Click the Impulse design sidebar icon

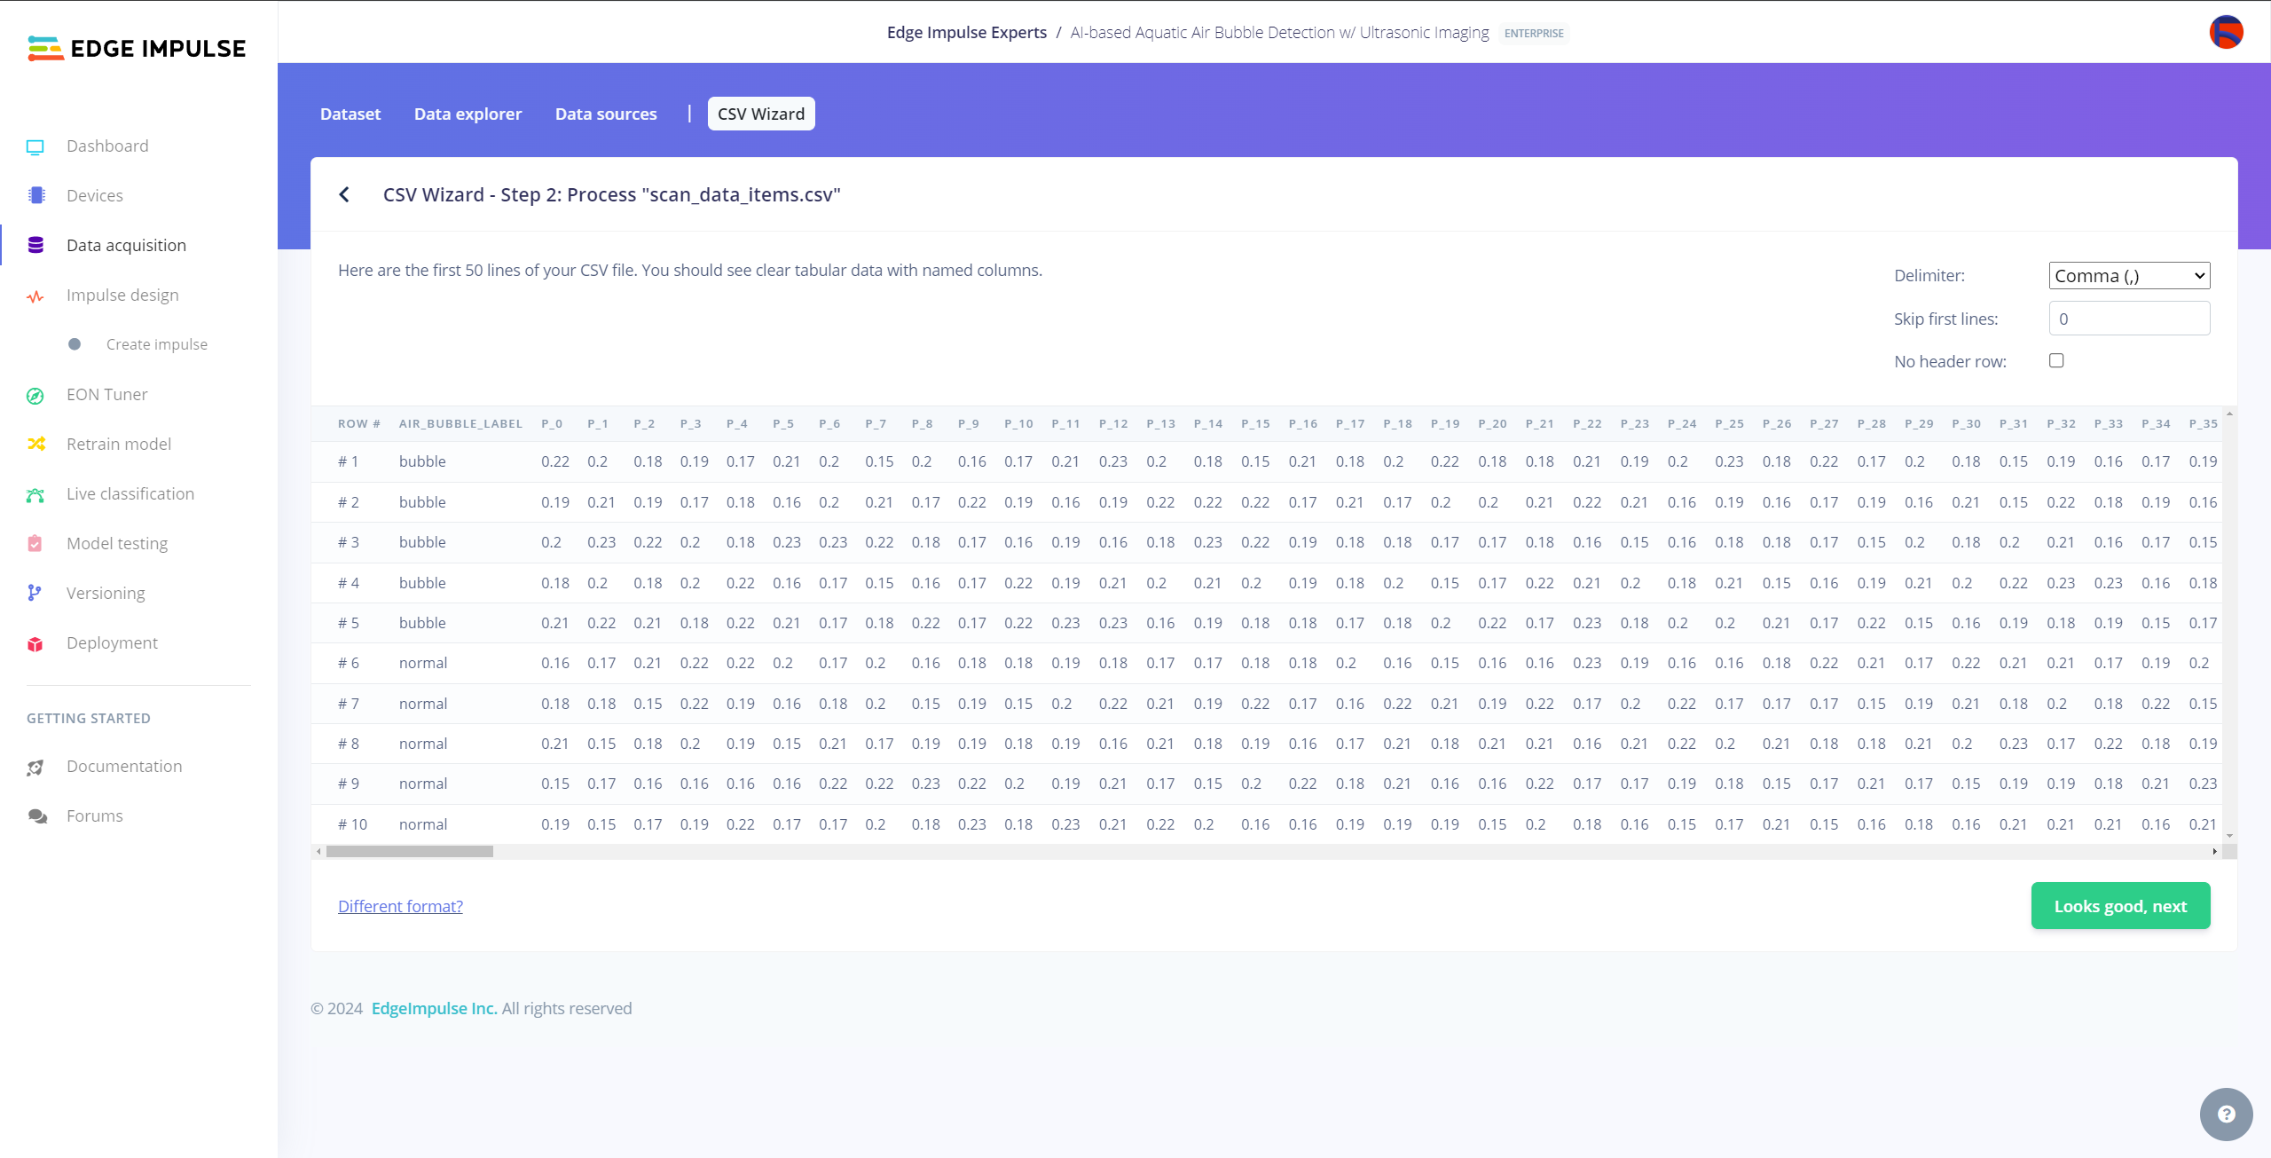[35, 294]
